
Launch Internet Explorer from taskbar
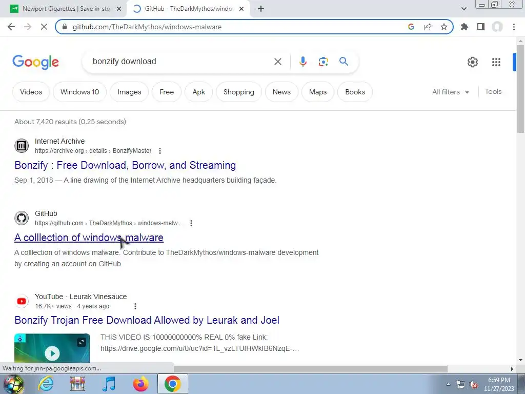tap(46, 384)
